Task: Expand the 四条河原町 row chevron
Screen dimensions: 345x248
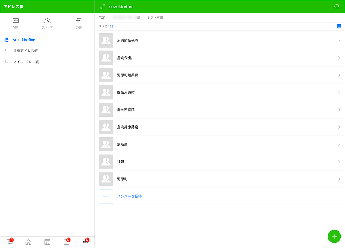Action: coord(339,92)
